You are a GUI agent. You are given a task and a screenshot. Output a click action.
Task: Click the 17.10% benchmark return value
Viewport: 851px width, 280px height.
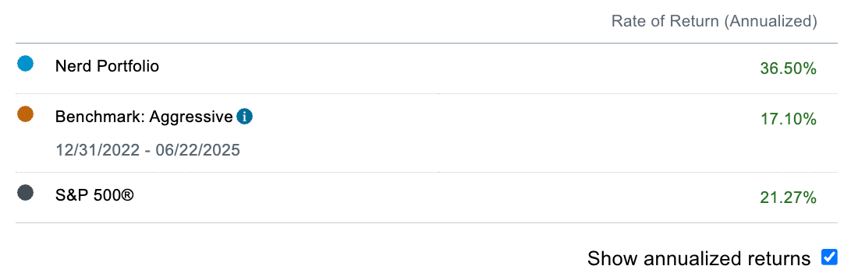point(789,118)
